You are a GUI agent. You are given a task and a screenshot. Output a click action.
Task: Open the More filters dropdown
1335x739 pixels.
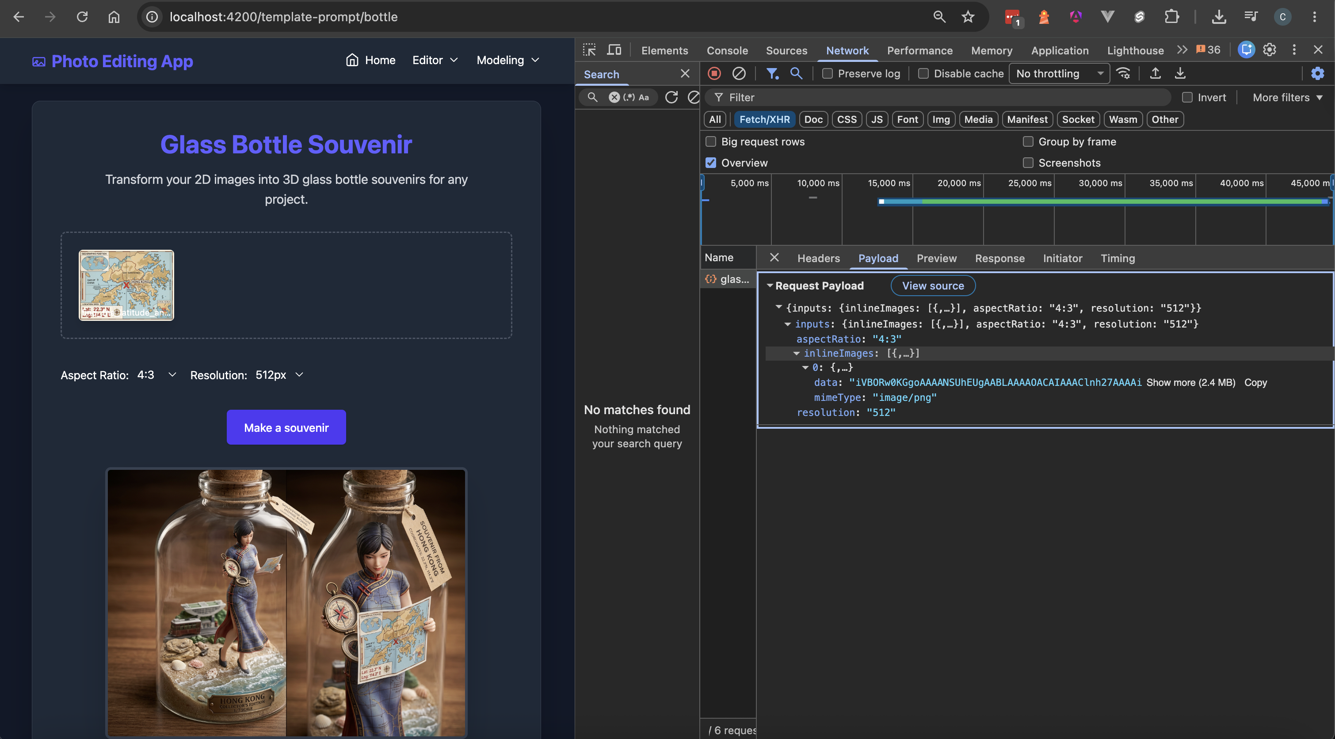(x=1287, y=97)
